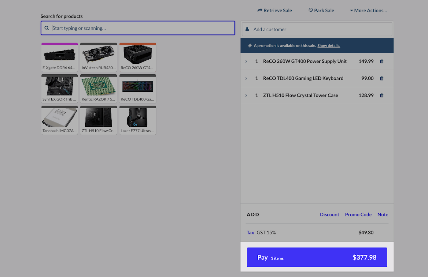Click trash icon for ZTL H510 Tower Case

[x=382, y=95]
